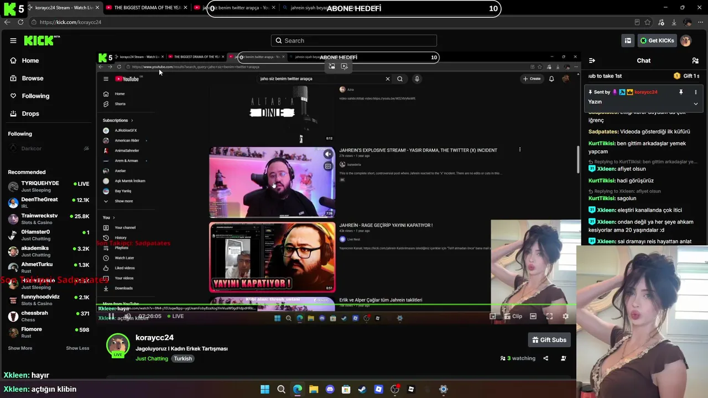Close the THE BIGGEST DRAMA browser tab
708x398 pixels.
coord(185,8)
